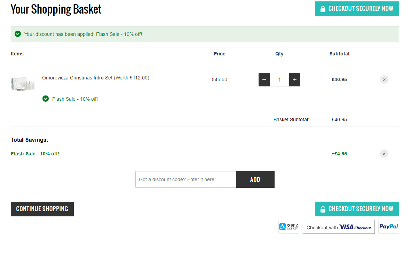The image size is (419, 254).
Task: Increase quantity with plus button
Action: 294,79
